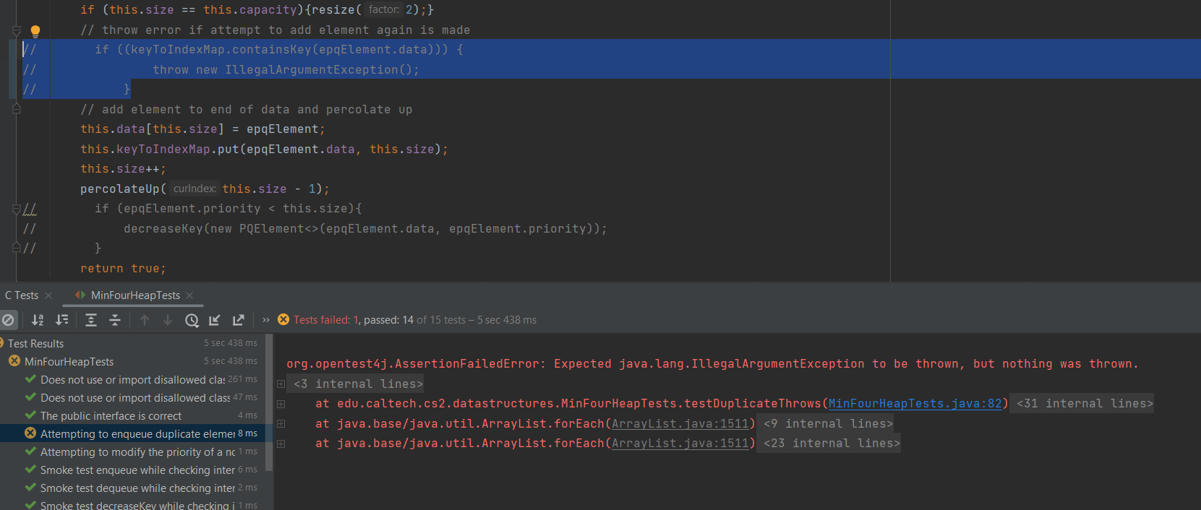
Task: Expand the <3 internal lines> fold
Action: point(358,384)
